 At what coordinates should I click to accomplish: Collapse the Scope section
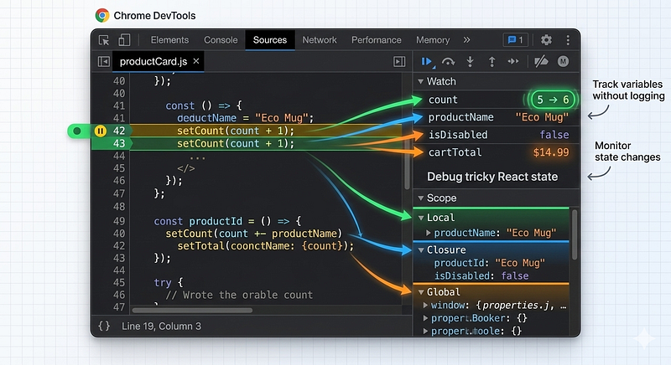[x=421, y=198]
